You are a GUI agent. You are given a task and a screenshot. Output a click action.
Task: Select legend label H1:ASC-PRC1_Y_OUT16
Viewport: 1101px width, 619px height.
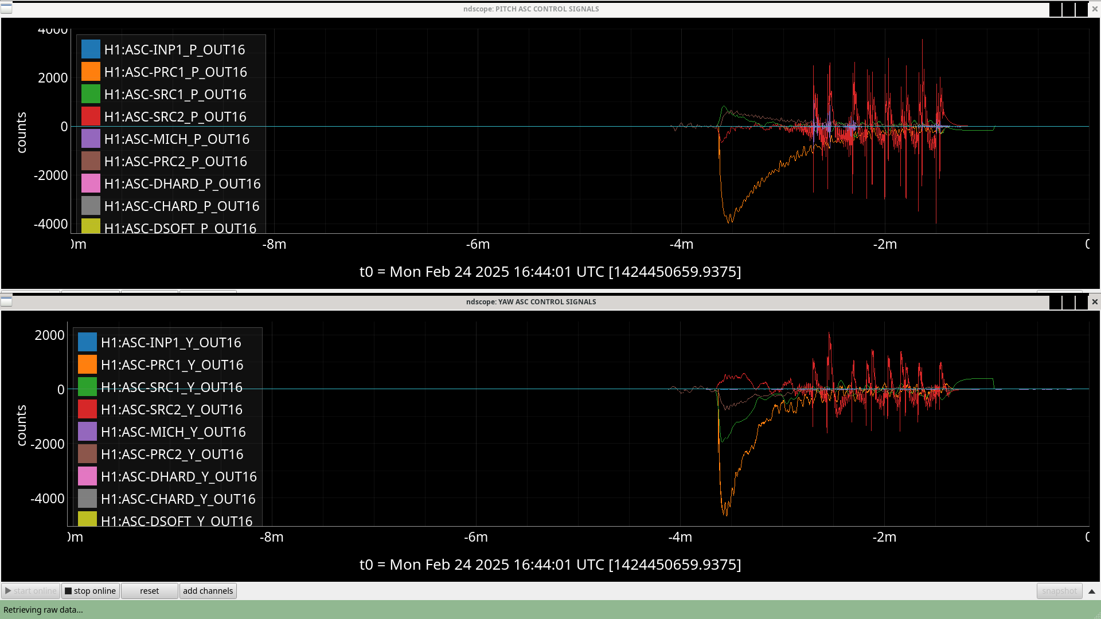click(x=172, y=365)
